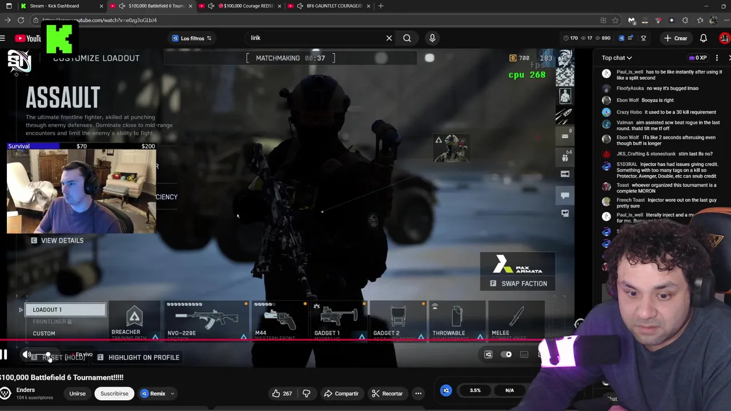This screenshot has width=731, height=411.
Task: Click the blue IQ badge beside 3.5%
Action: [x=446, y=390]
